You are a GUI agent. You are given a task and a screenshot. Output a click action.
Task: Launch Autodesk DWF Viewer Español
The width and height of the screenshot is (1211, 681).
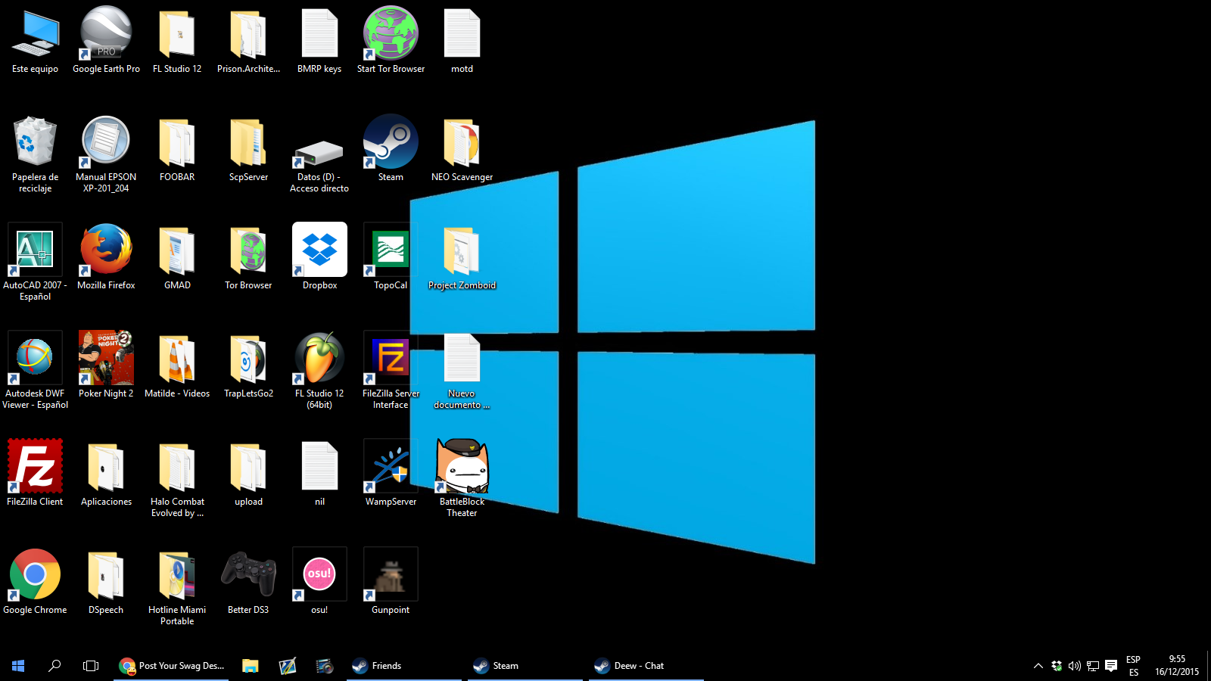click(x=35, y=371)
